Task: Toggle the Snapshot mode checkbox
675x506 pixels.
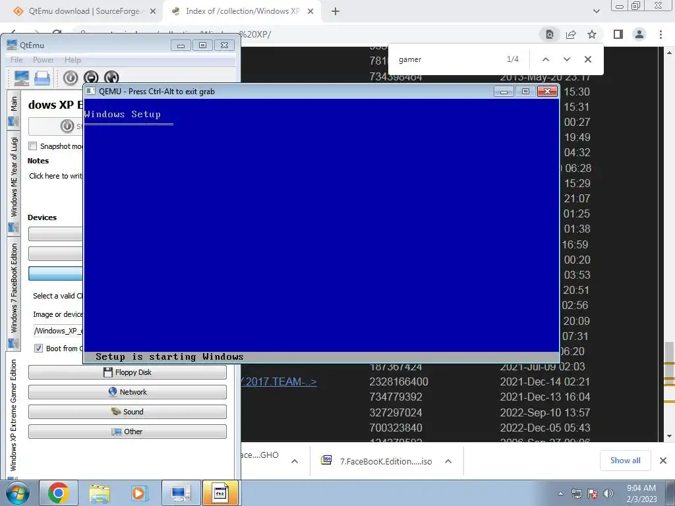Action: (x=33, y=146)
